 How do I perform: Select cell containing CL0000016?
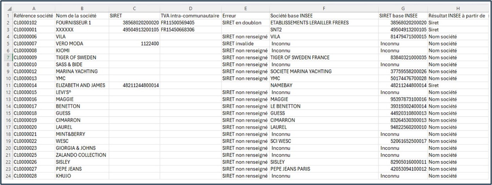(34, 99)
